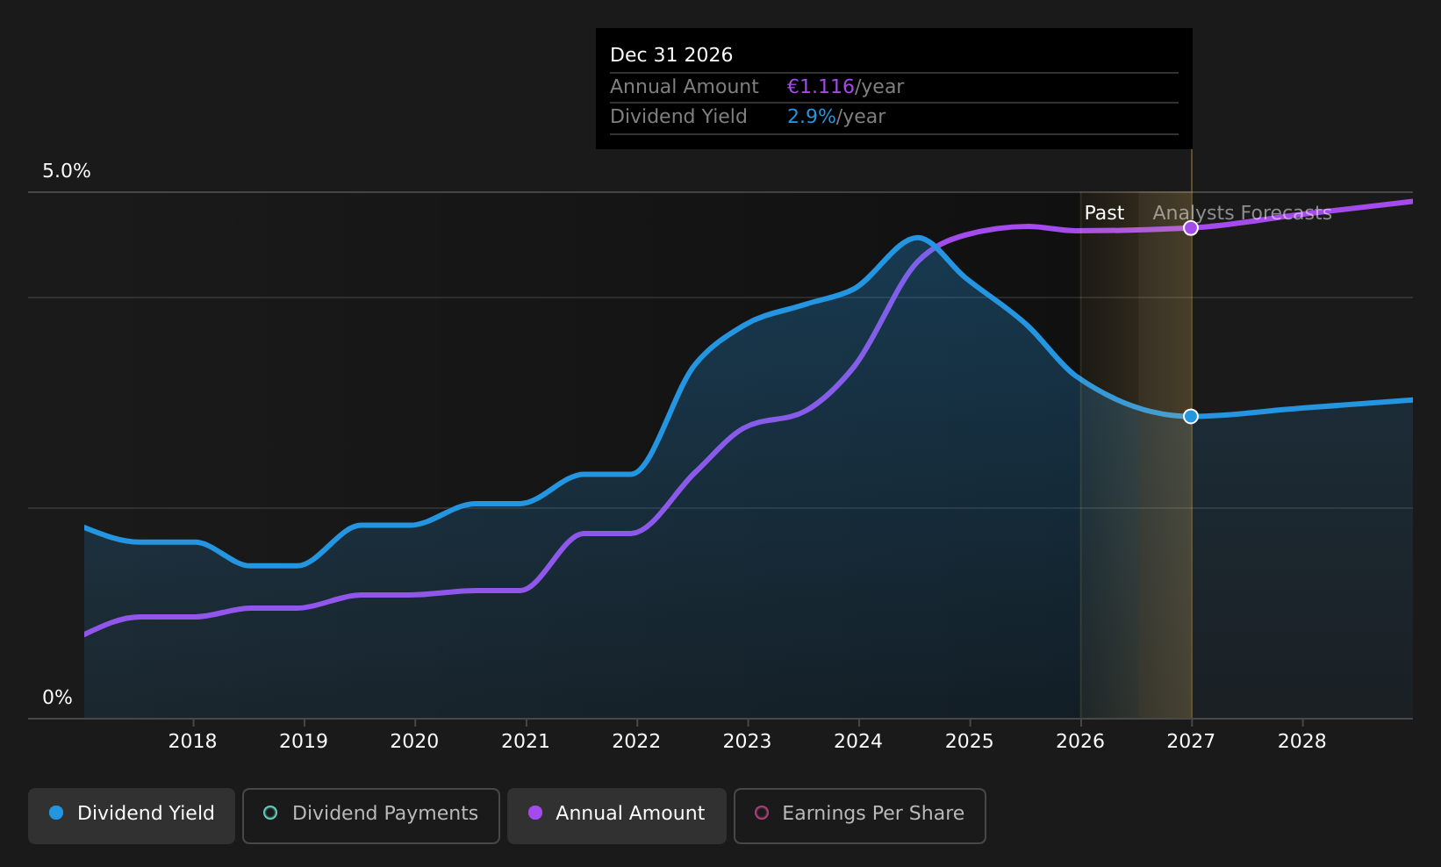This screenshot has height=867, width=1441.
Task: Click the Dividend Yield tooltip row label
Action: point(678,117)
